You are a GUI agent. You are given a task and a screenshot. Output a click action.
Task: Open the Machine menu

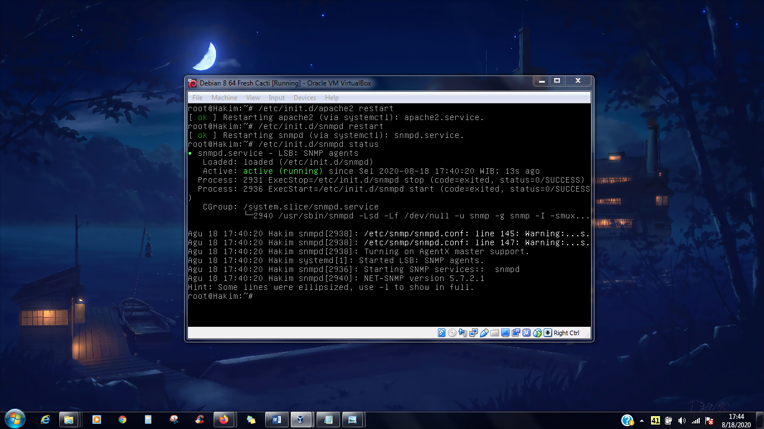(224, 98)
